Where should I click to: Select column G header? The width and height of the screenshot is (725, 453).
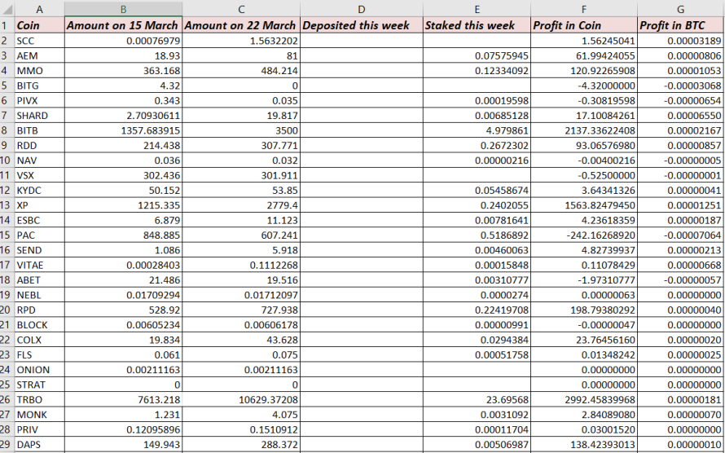pos(681,9)
